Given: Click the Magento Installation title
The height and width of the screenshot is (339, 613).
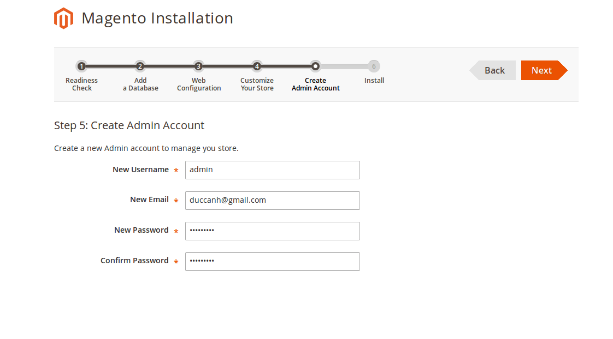Looking at the screenshot, I should pos(157,19).
